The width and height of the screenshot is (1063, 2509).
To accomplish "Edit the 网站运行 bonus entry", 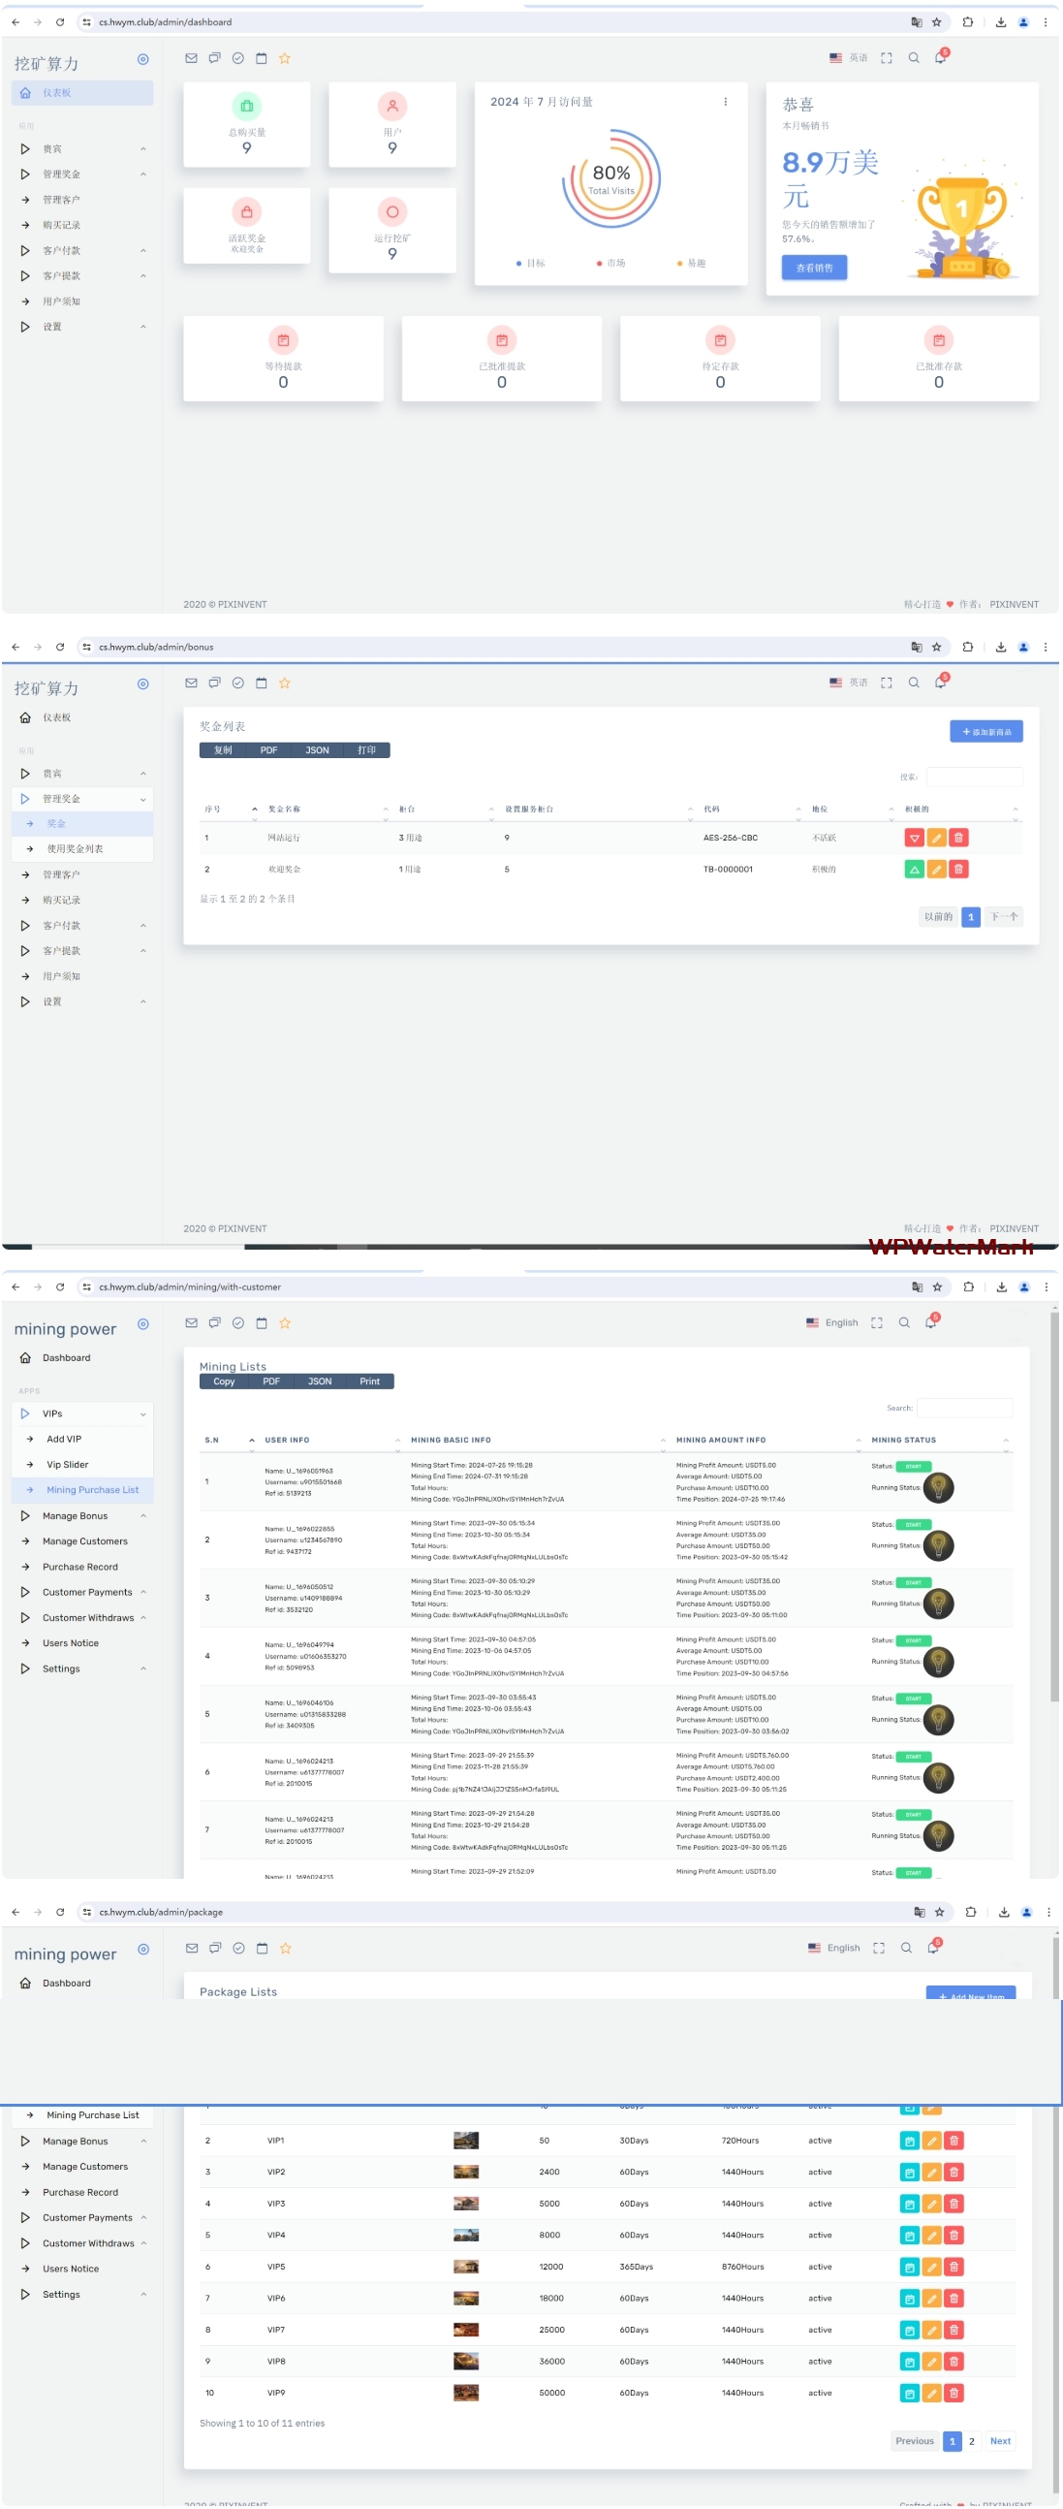I will tap(936, 839).
